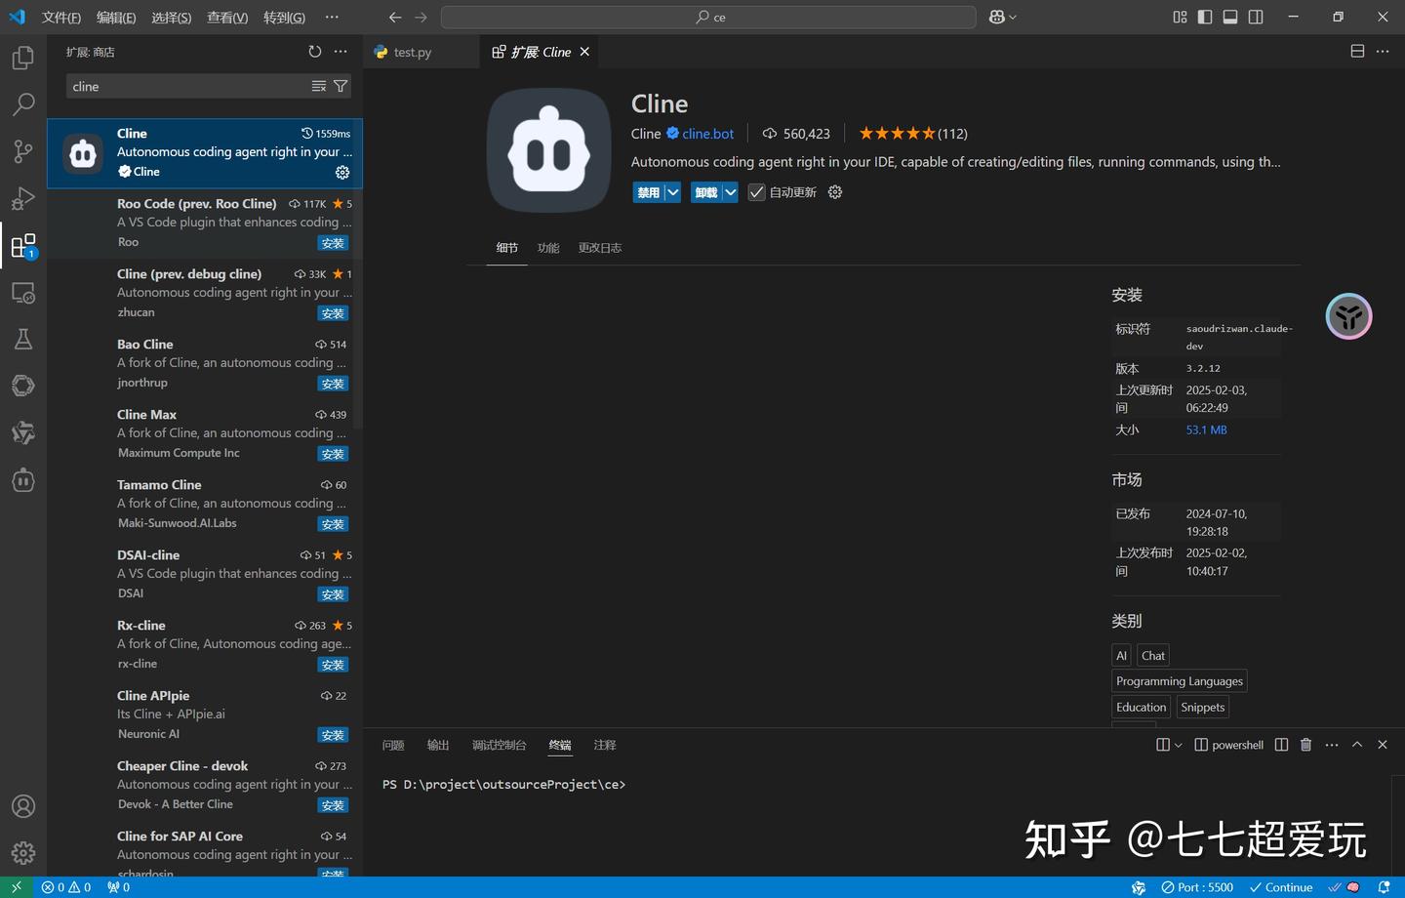Refresh the extensions marketplace list
The image size is (1405, 898).
pos(314,52)
